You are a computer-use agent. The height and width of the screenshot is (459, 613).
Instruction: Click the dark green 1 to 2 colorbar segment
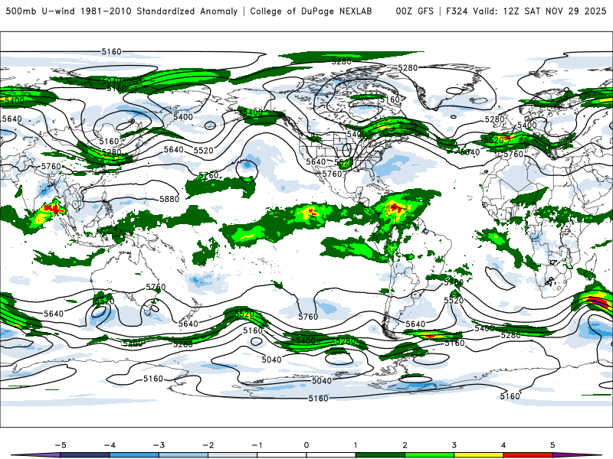[380, 455]
